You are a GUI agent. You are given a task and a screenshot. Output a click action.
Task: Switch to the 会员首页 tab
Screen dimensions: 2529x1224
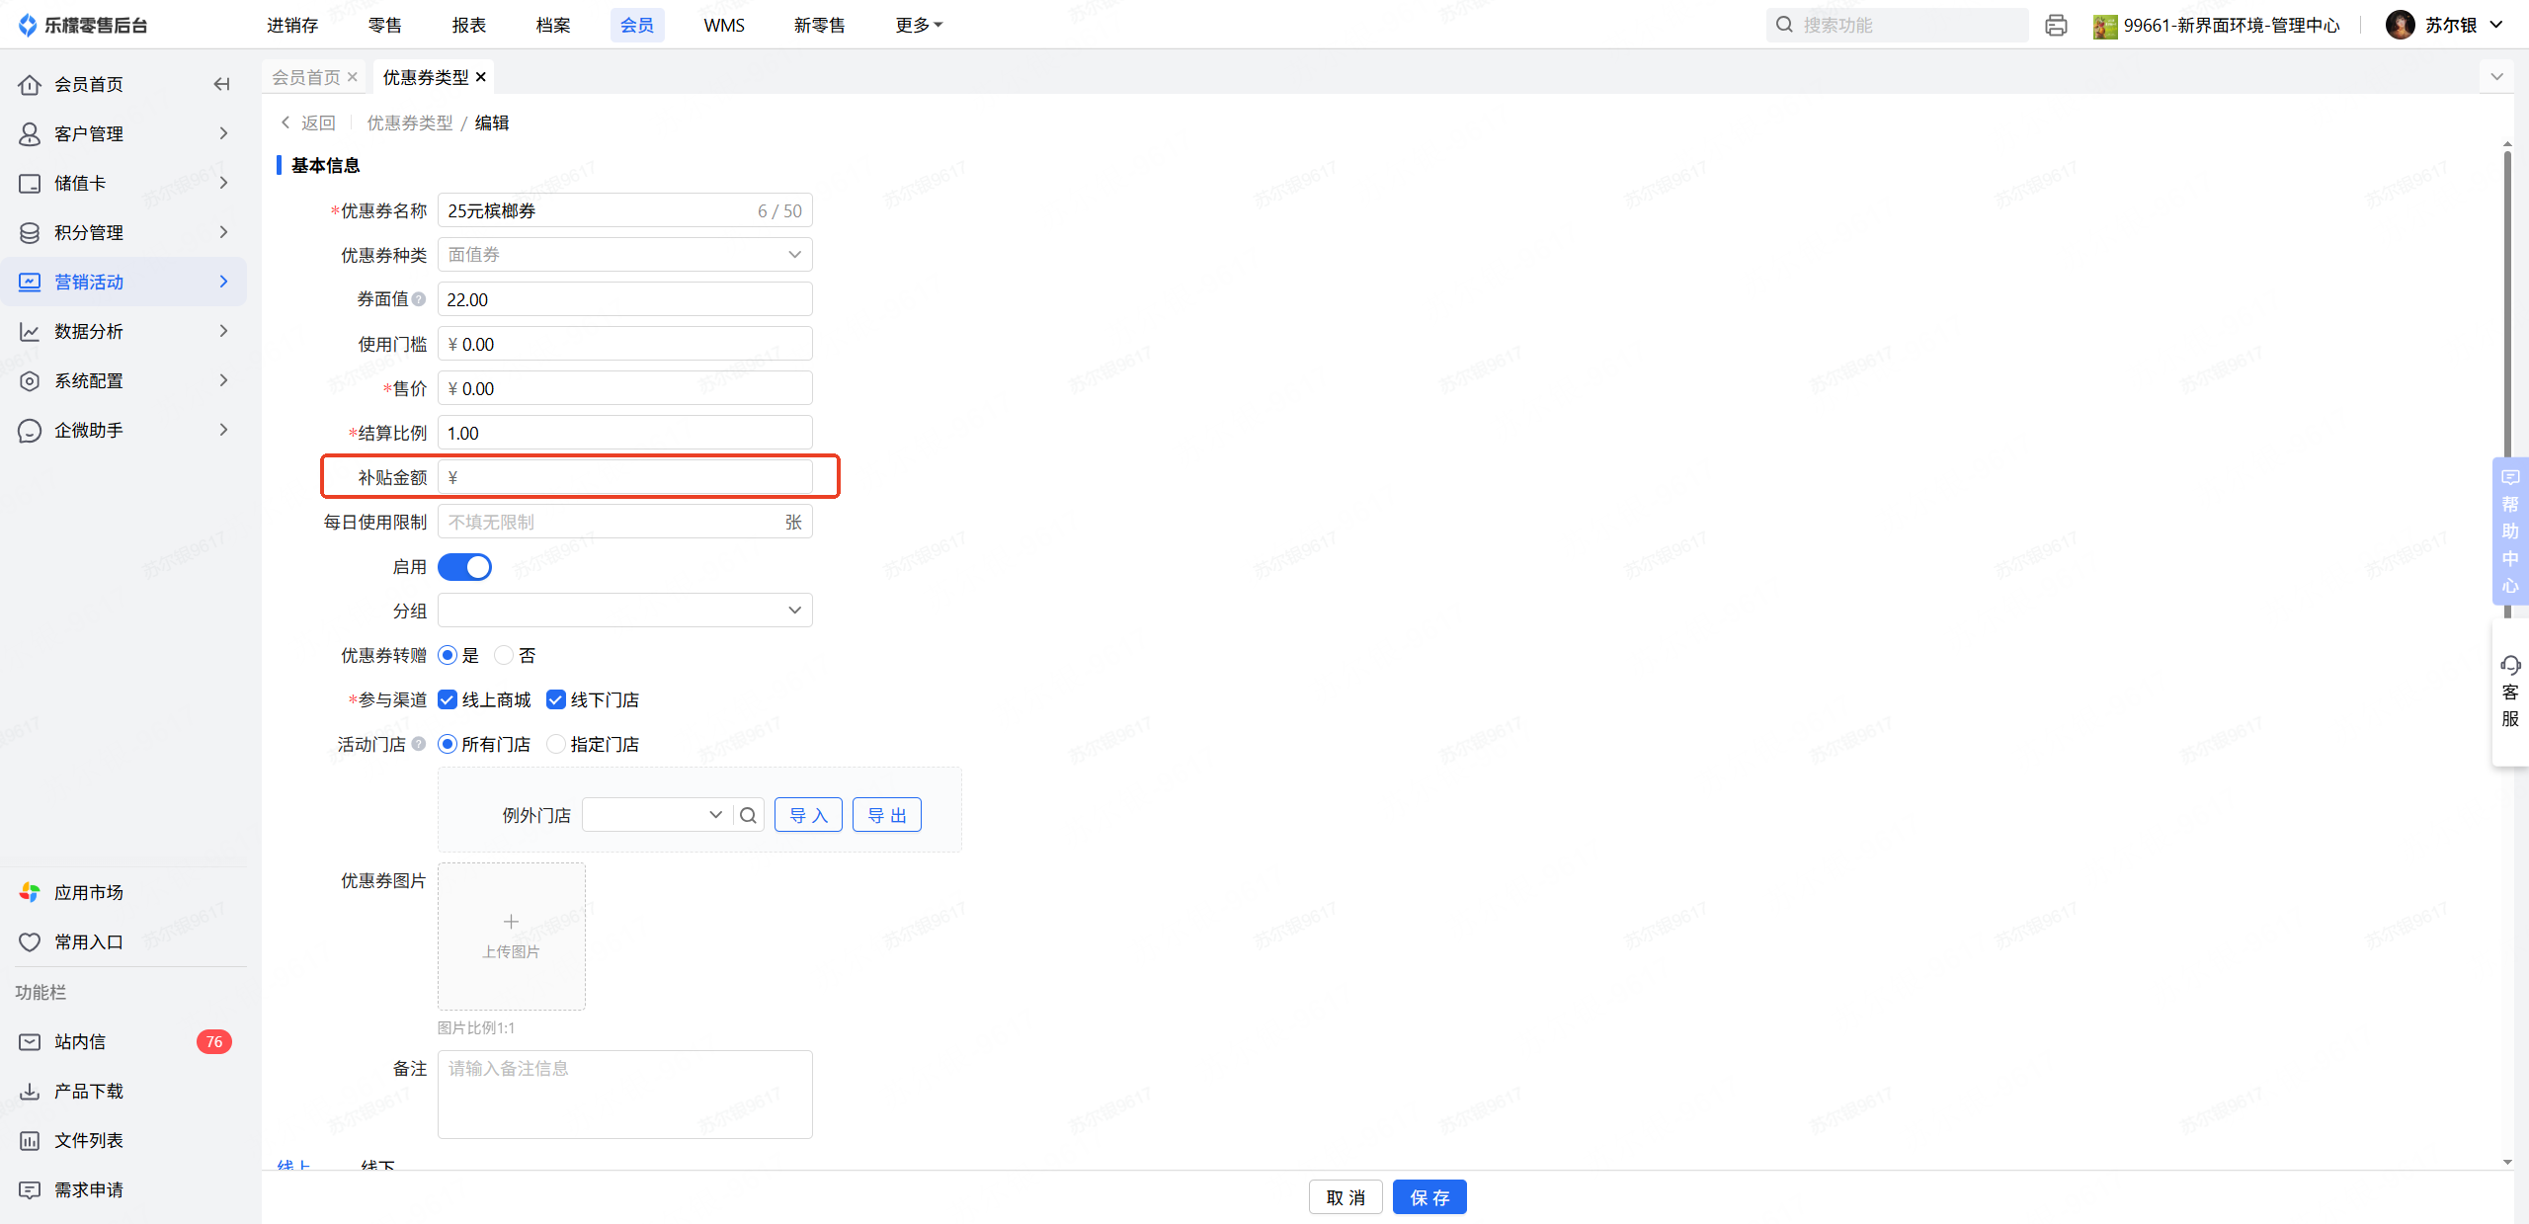[306, 77]
